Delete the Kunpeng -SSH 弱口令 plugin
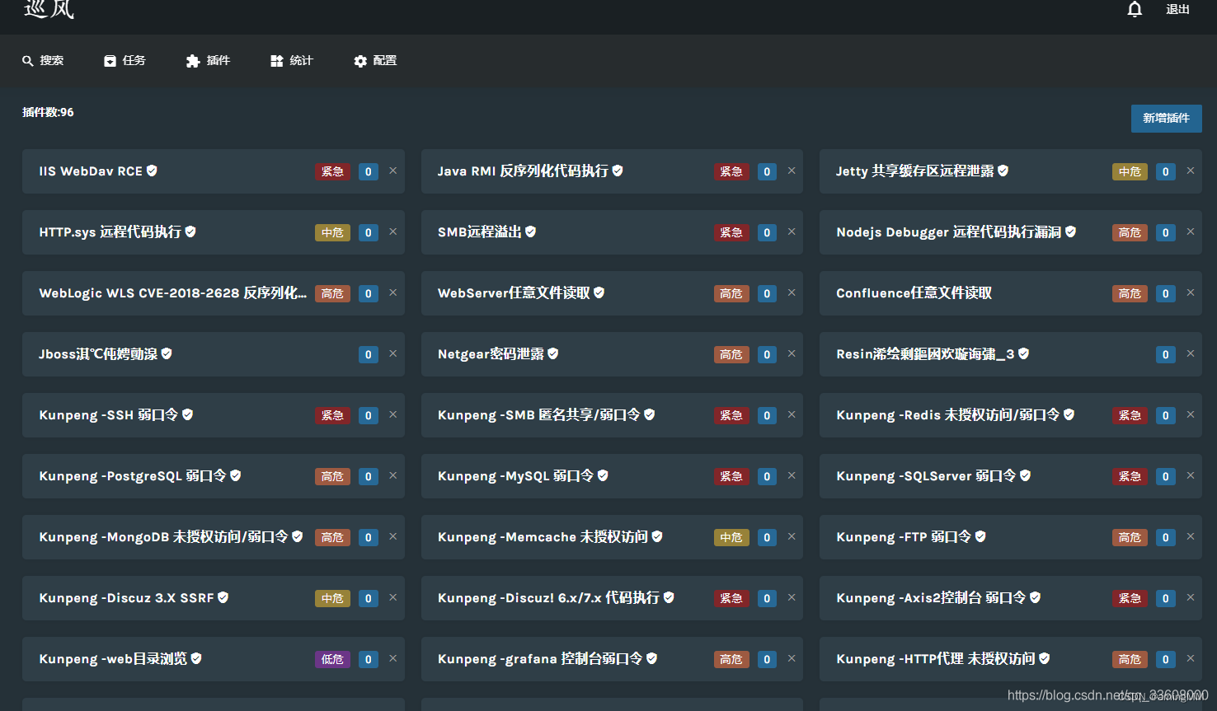 coord(393,414)
